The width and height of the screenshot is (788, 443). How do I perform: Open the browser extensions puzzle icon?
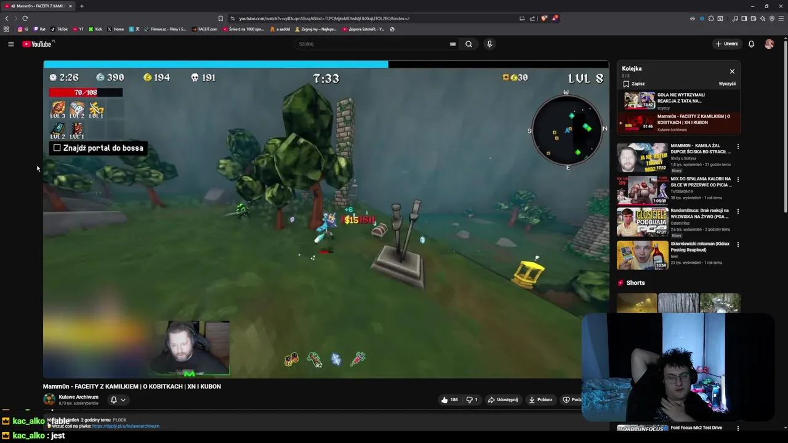point(711,18)
